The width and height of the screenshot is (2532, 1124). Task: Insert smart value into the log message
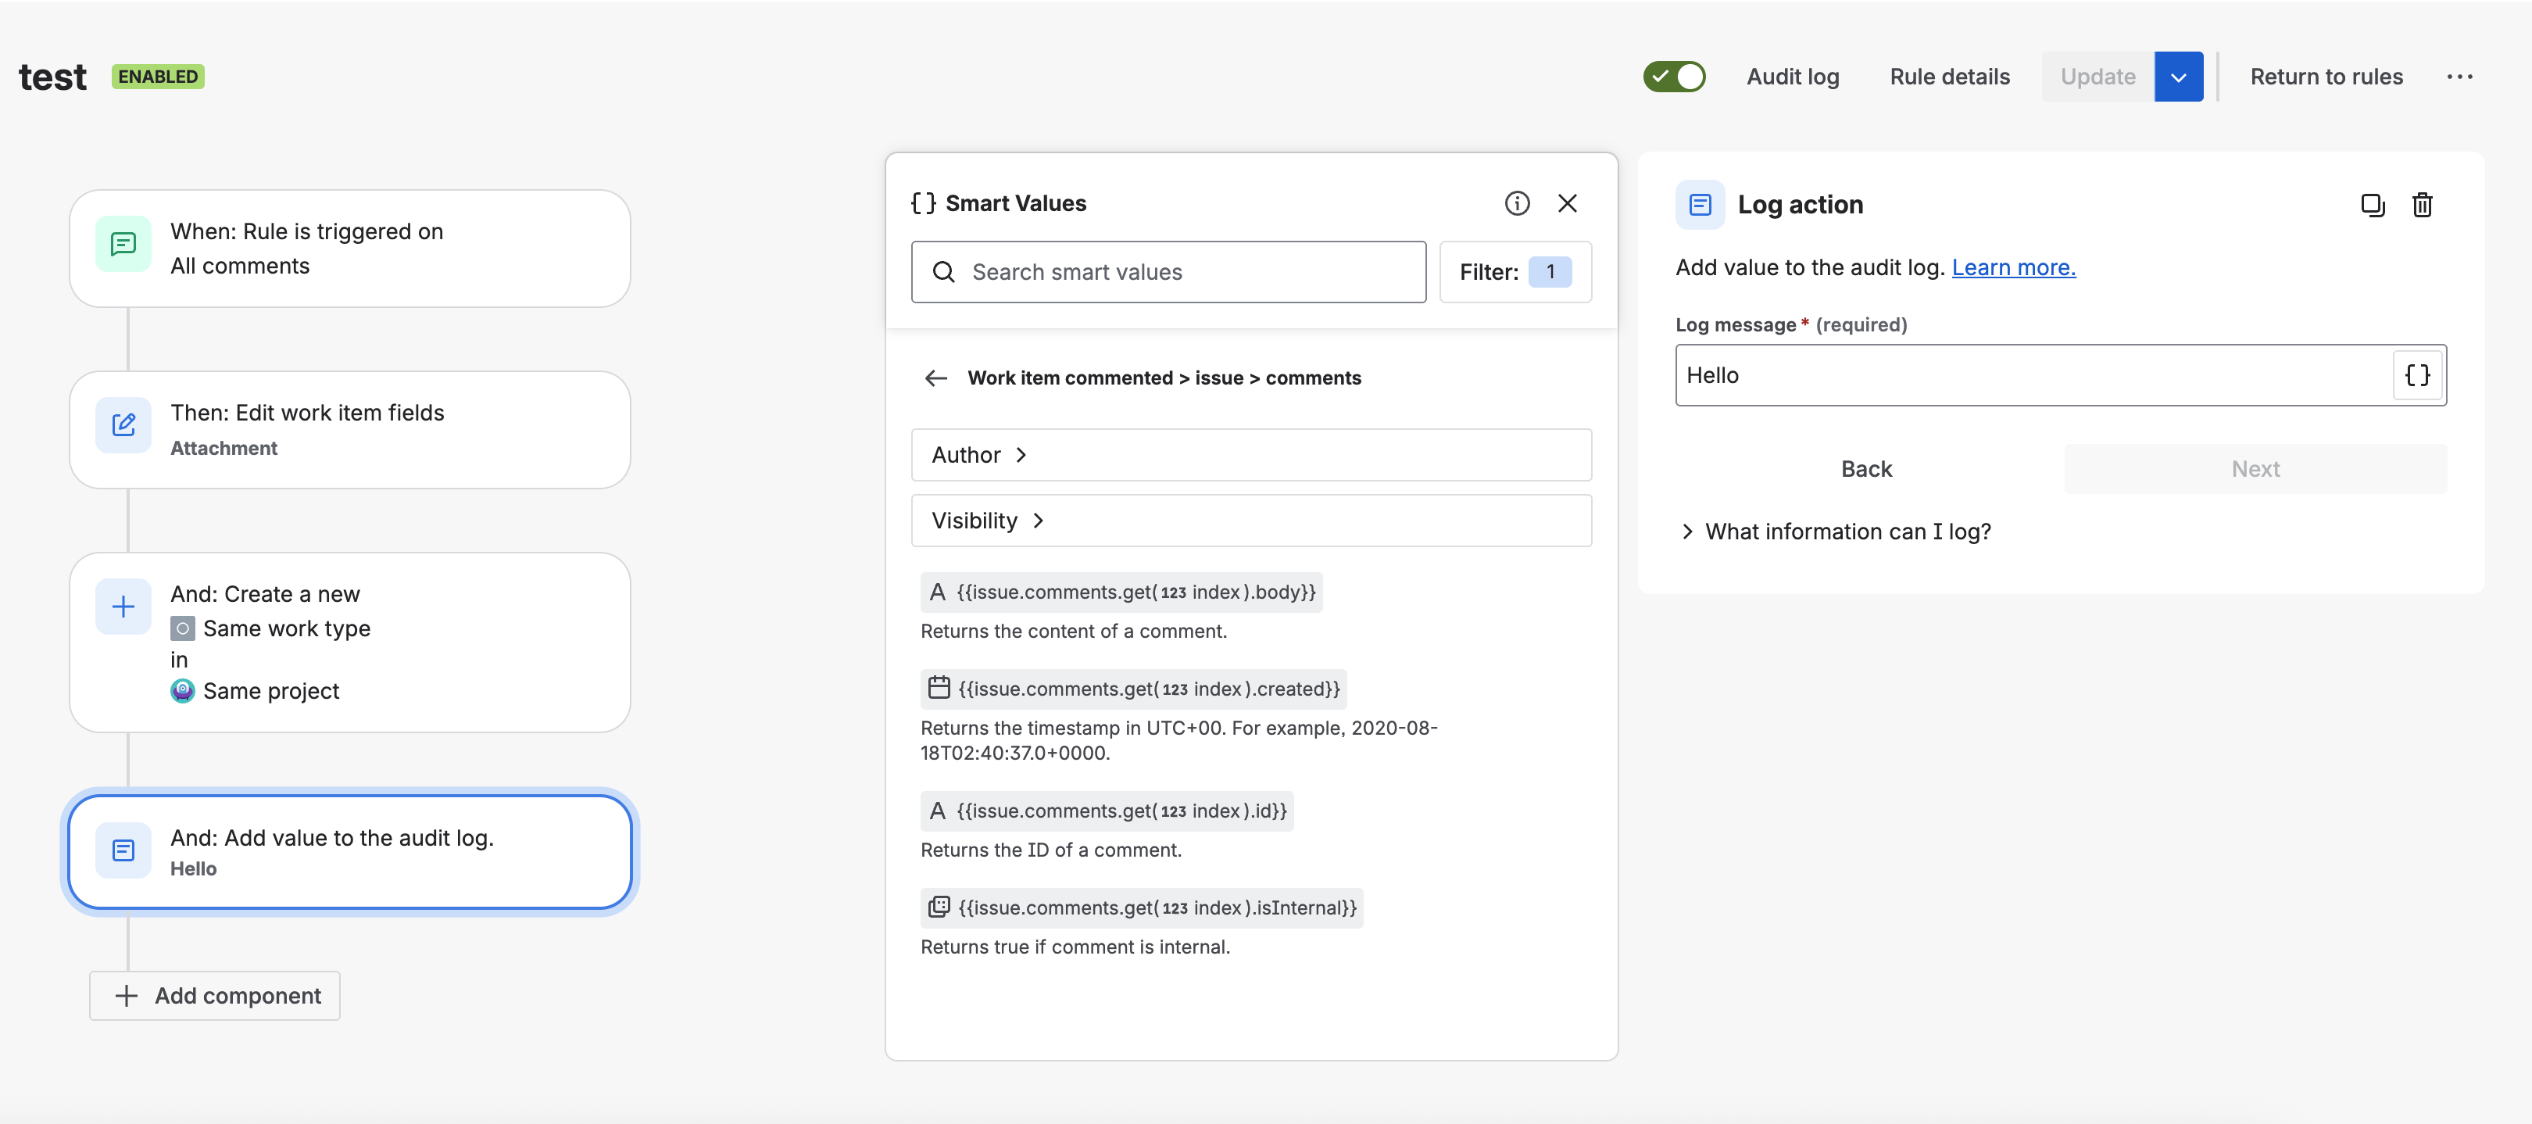(x=2416, y=374)
